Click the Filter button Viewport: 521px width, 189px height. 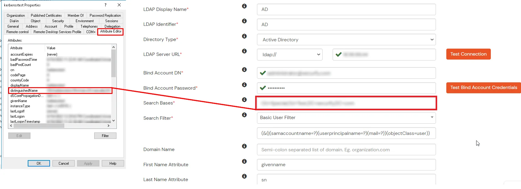(x=105, y=136)
